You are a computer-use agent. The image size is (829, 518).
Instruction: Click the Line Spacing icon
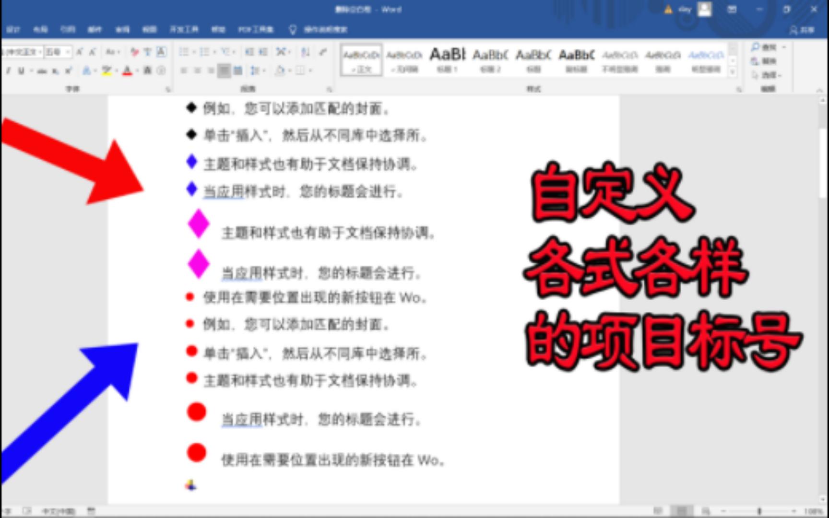(x=254, y=71)
